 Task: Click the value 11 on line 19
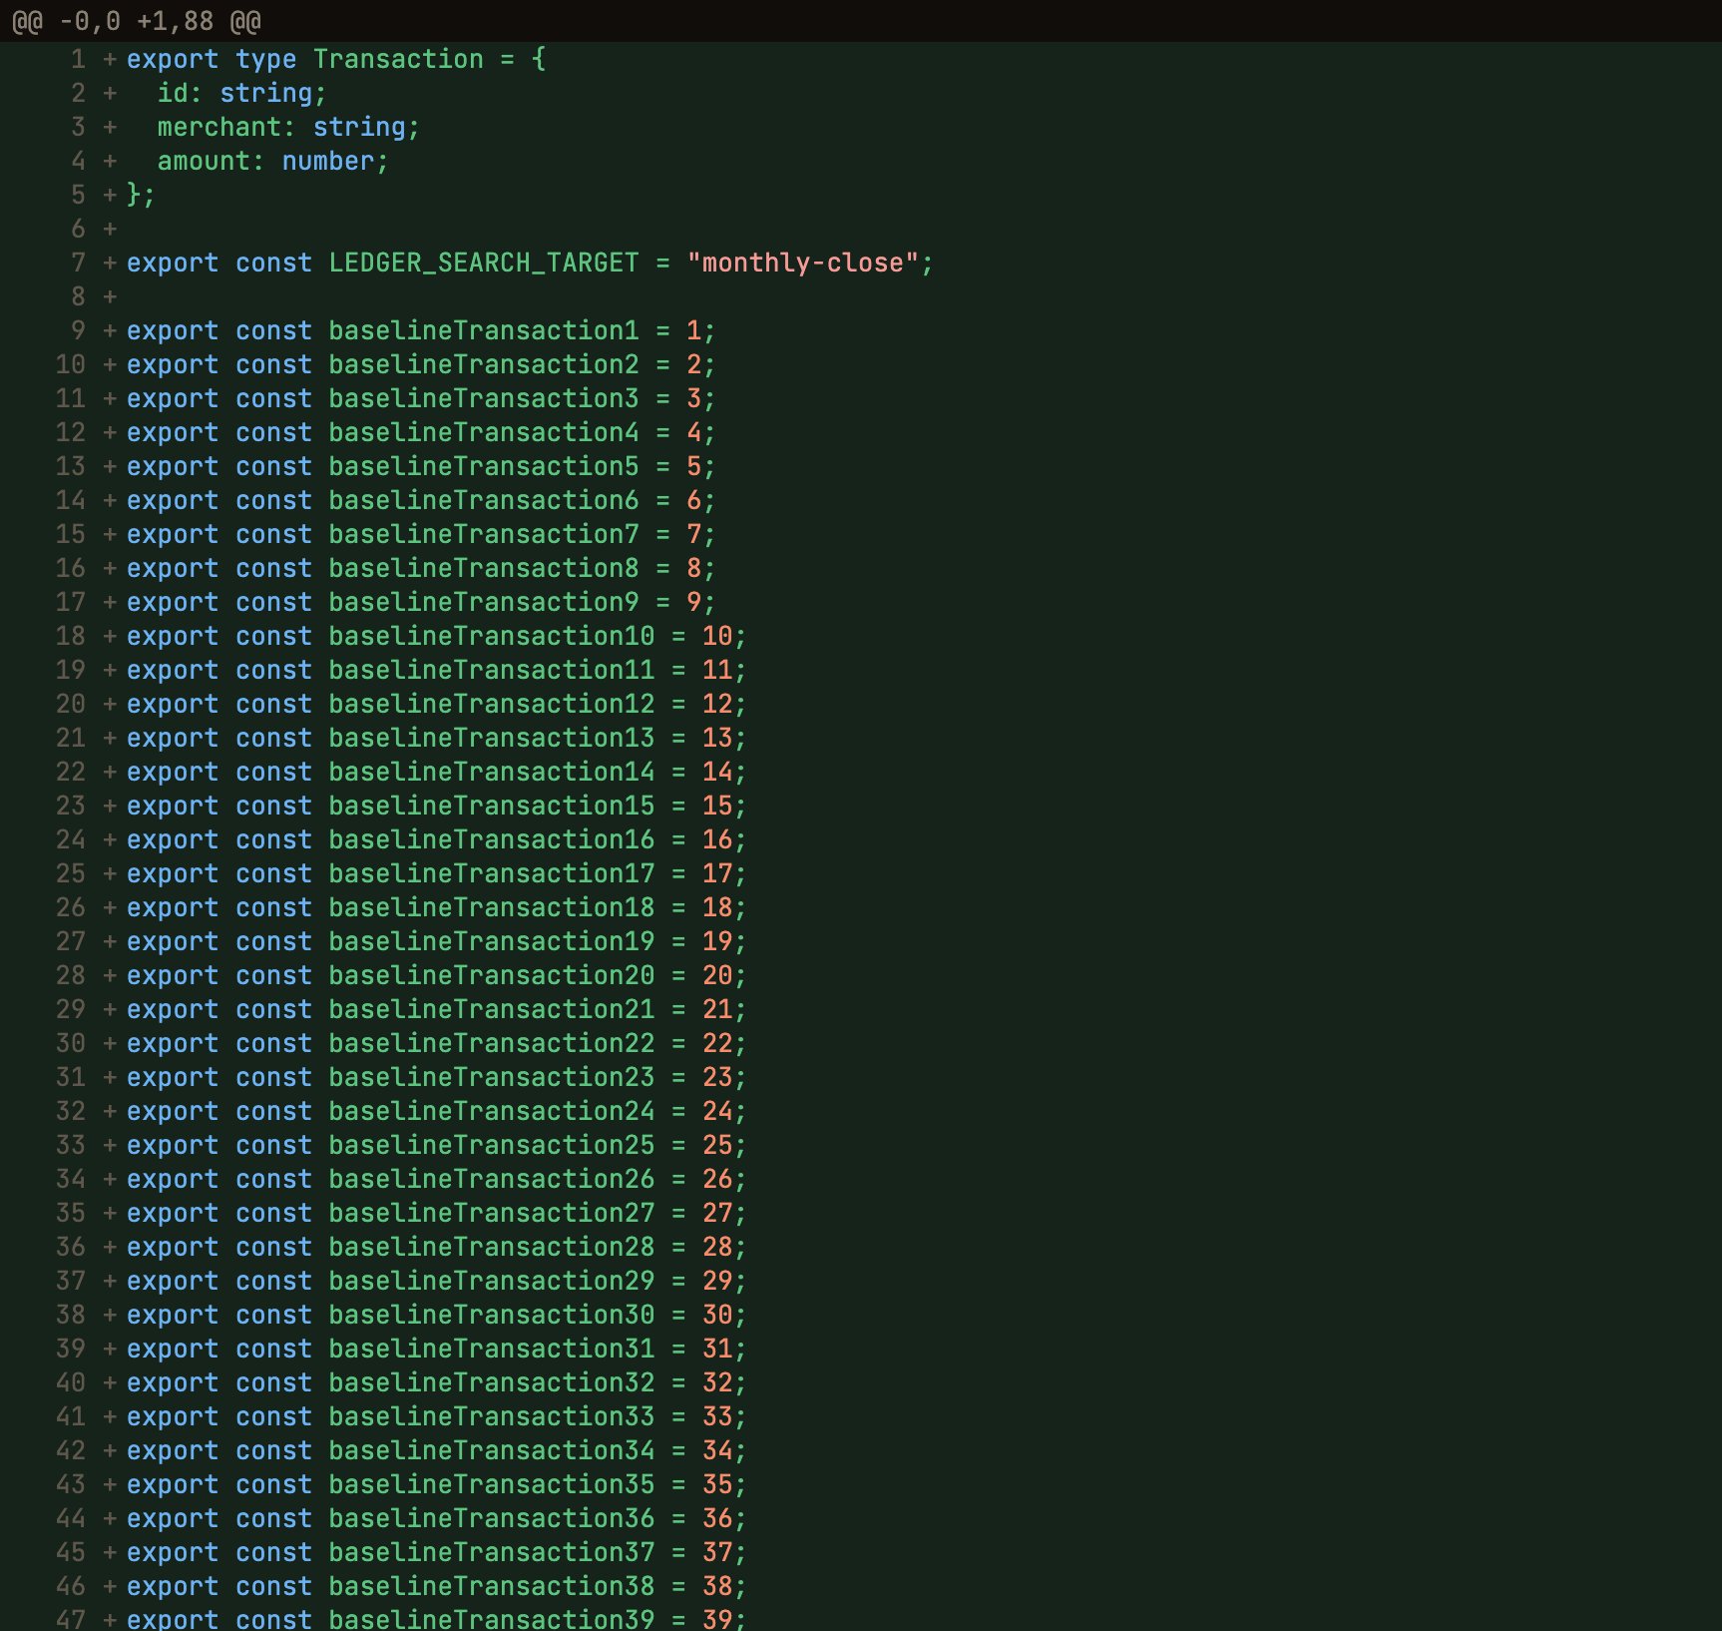coord(717,670)
